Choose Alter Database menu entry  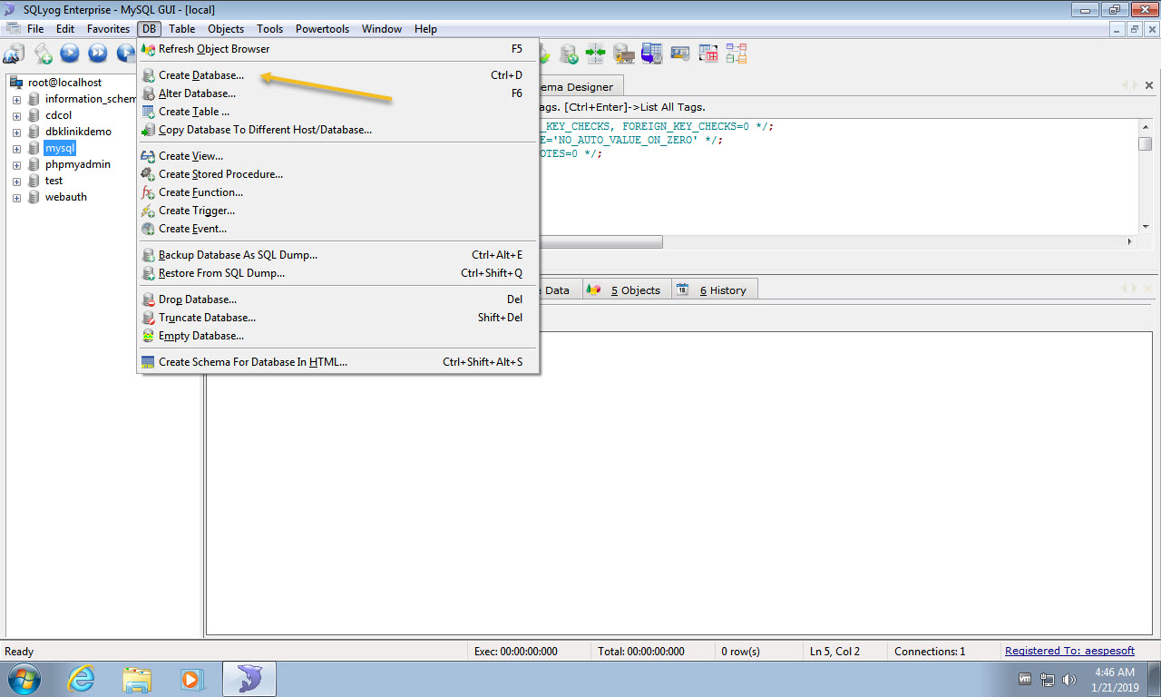pyautogui.click(x=338, y=93)
